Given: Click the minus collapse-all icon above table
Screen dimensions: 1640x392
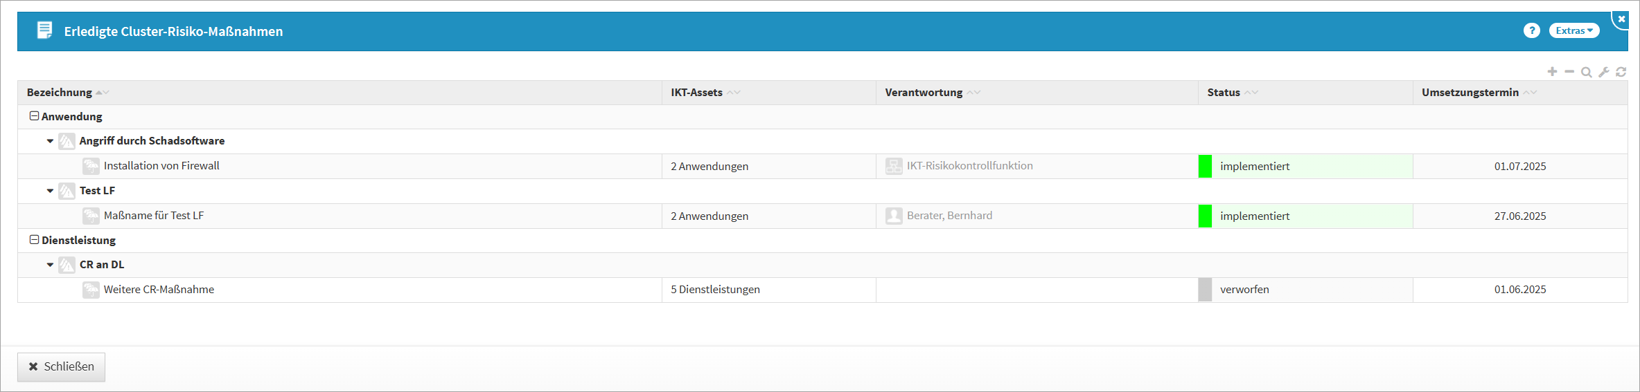Looking at the screenshot, I should tap(1569, 72).
